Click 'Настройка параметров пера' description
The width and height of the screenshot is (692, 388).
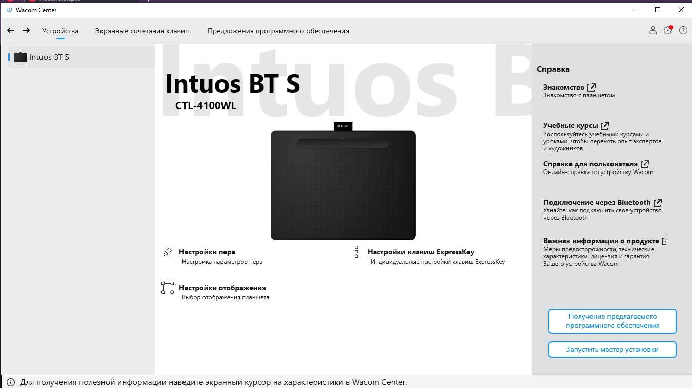[x=222, y=262]
